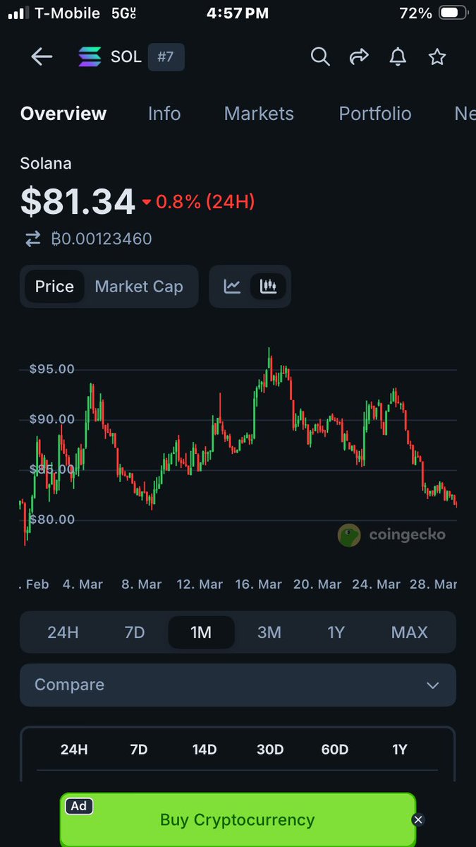Open the Info tab
Screen dimensions: 476x847
[164, 114]
